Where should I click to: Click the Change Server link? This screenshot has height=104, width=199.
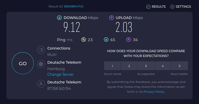pos(60,74)
